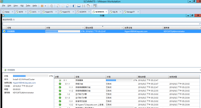This screenshot has height=108, width=201.
Task: Collapse step 1.1 in the steps tree
Action: (x=66, y=84)
